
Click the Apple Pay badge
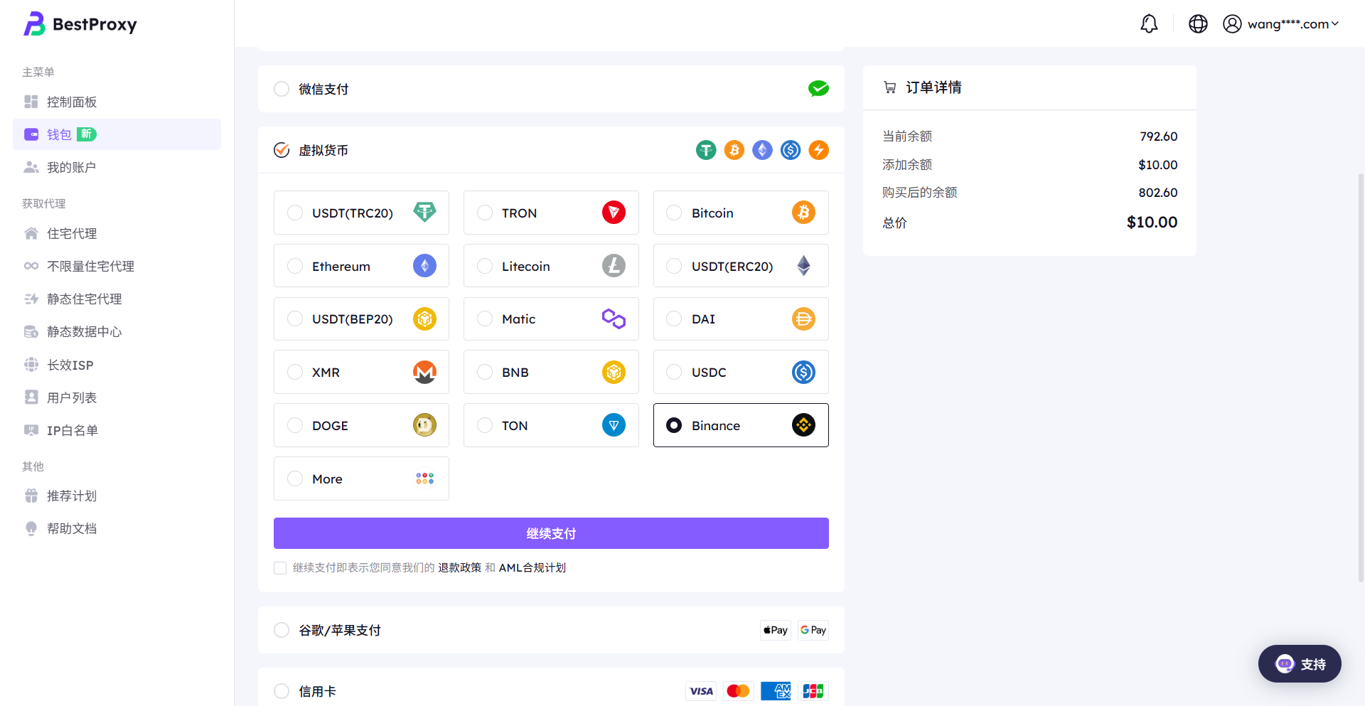pyautogui.click(x=775, y=630)
